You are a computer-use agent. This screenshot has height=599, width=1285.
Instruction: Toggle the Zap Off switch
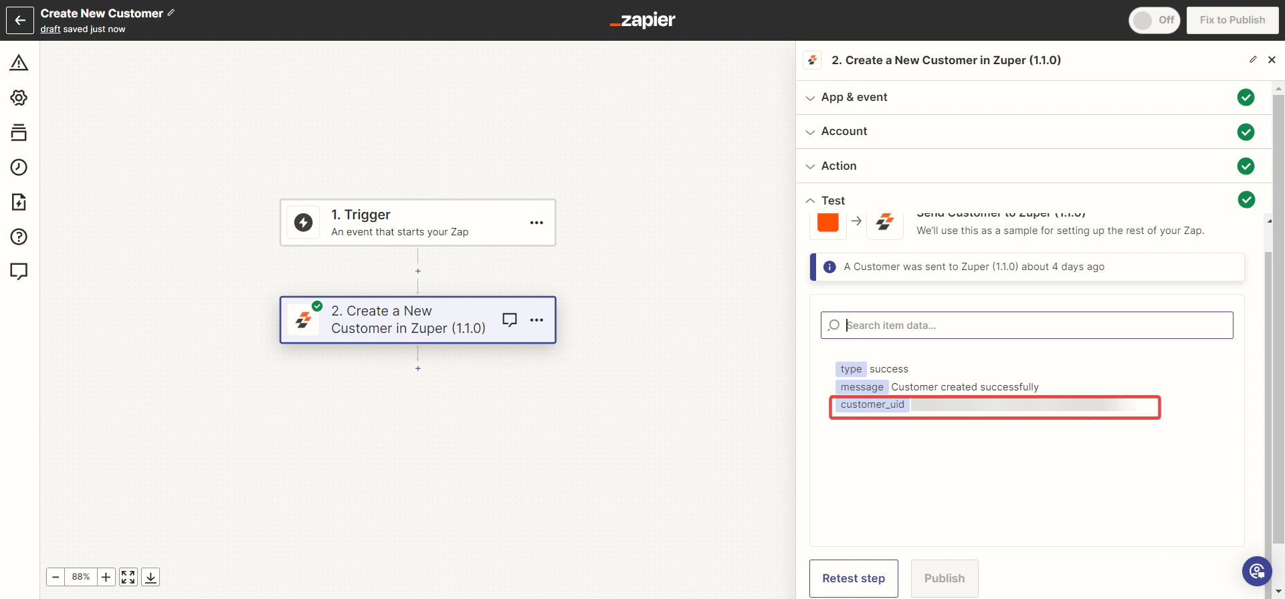coord(1154,20)
